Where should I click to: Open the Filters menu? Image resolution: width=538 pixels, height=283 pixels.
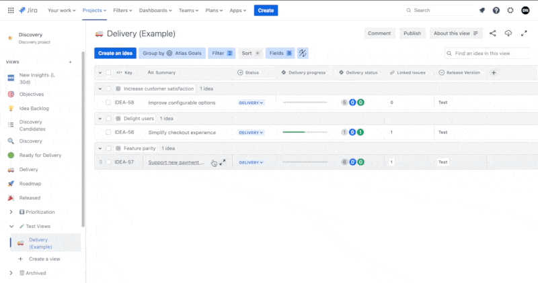(x=122, y=10)
